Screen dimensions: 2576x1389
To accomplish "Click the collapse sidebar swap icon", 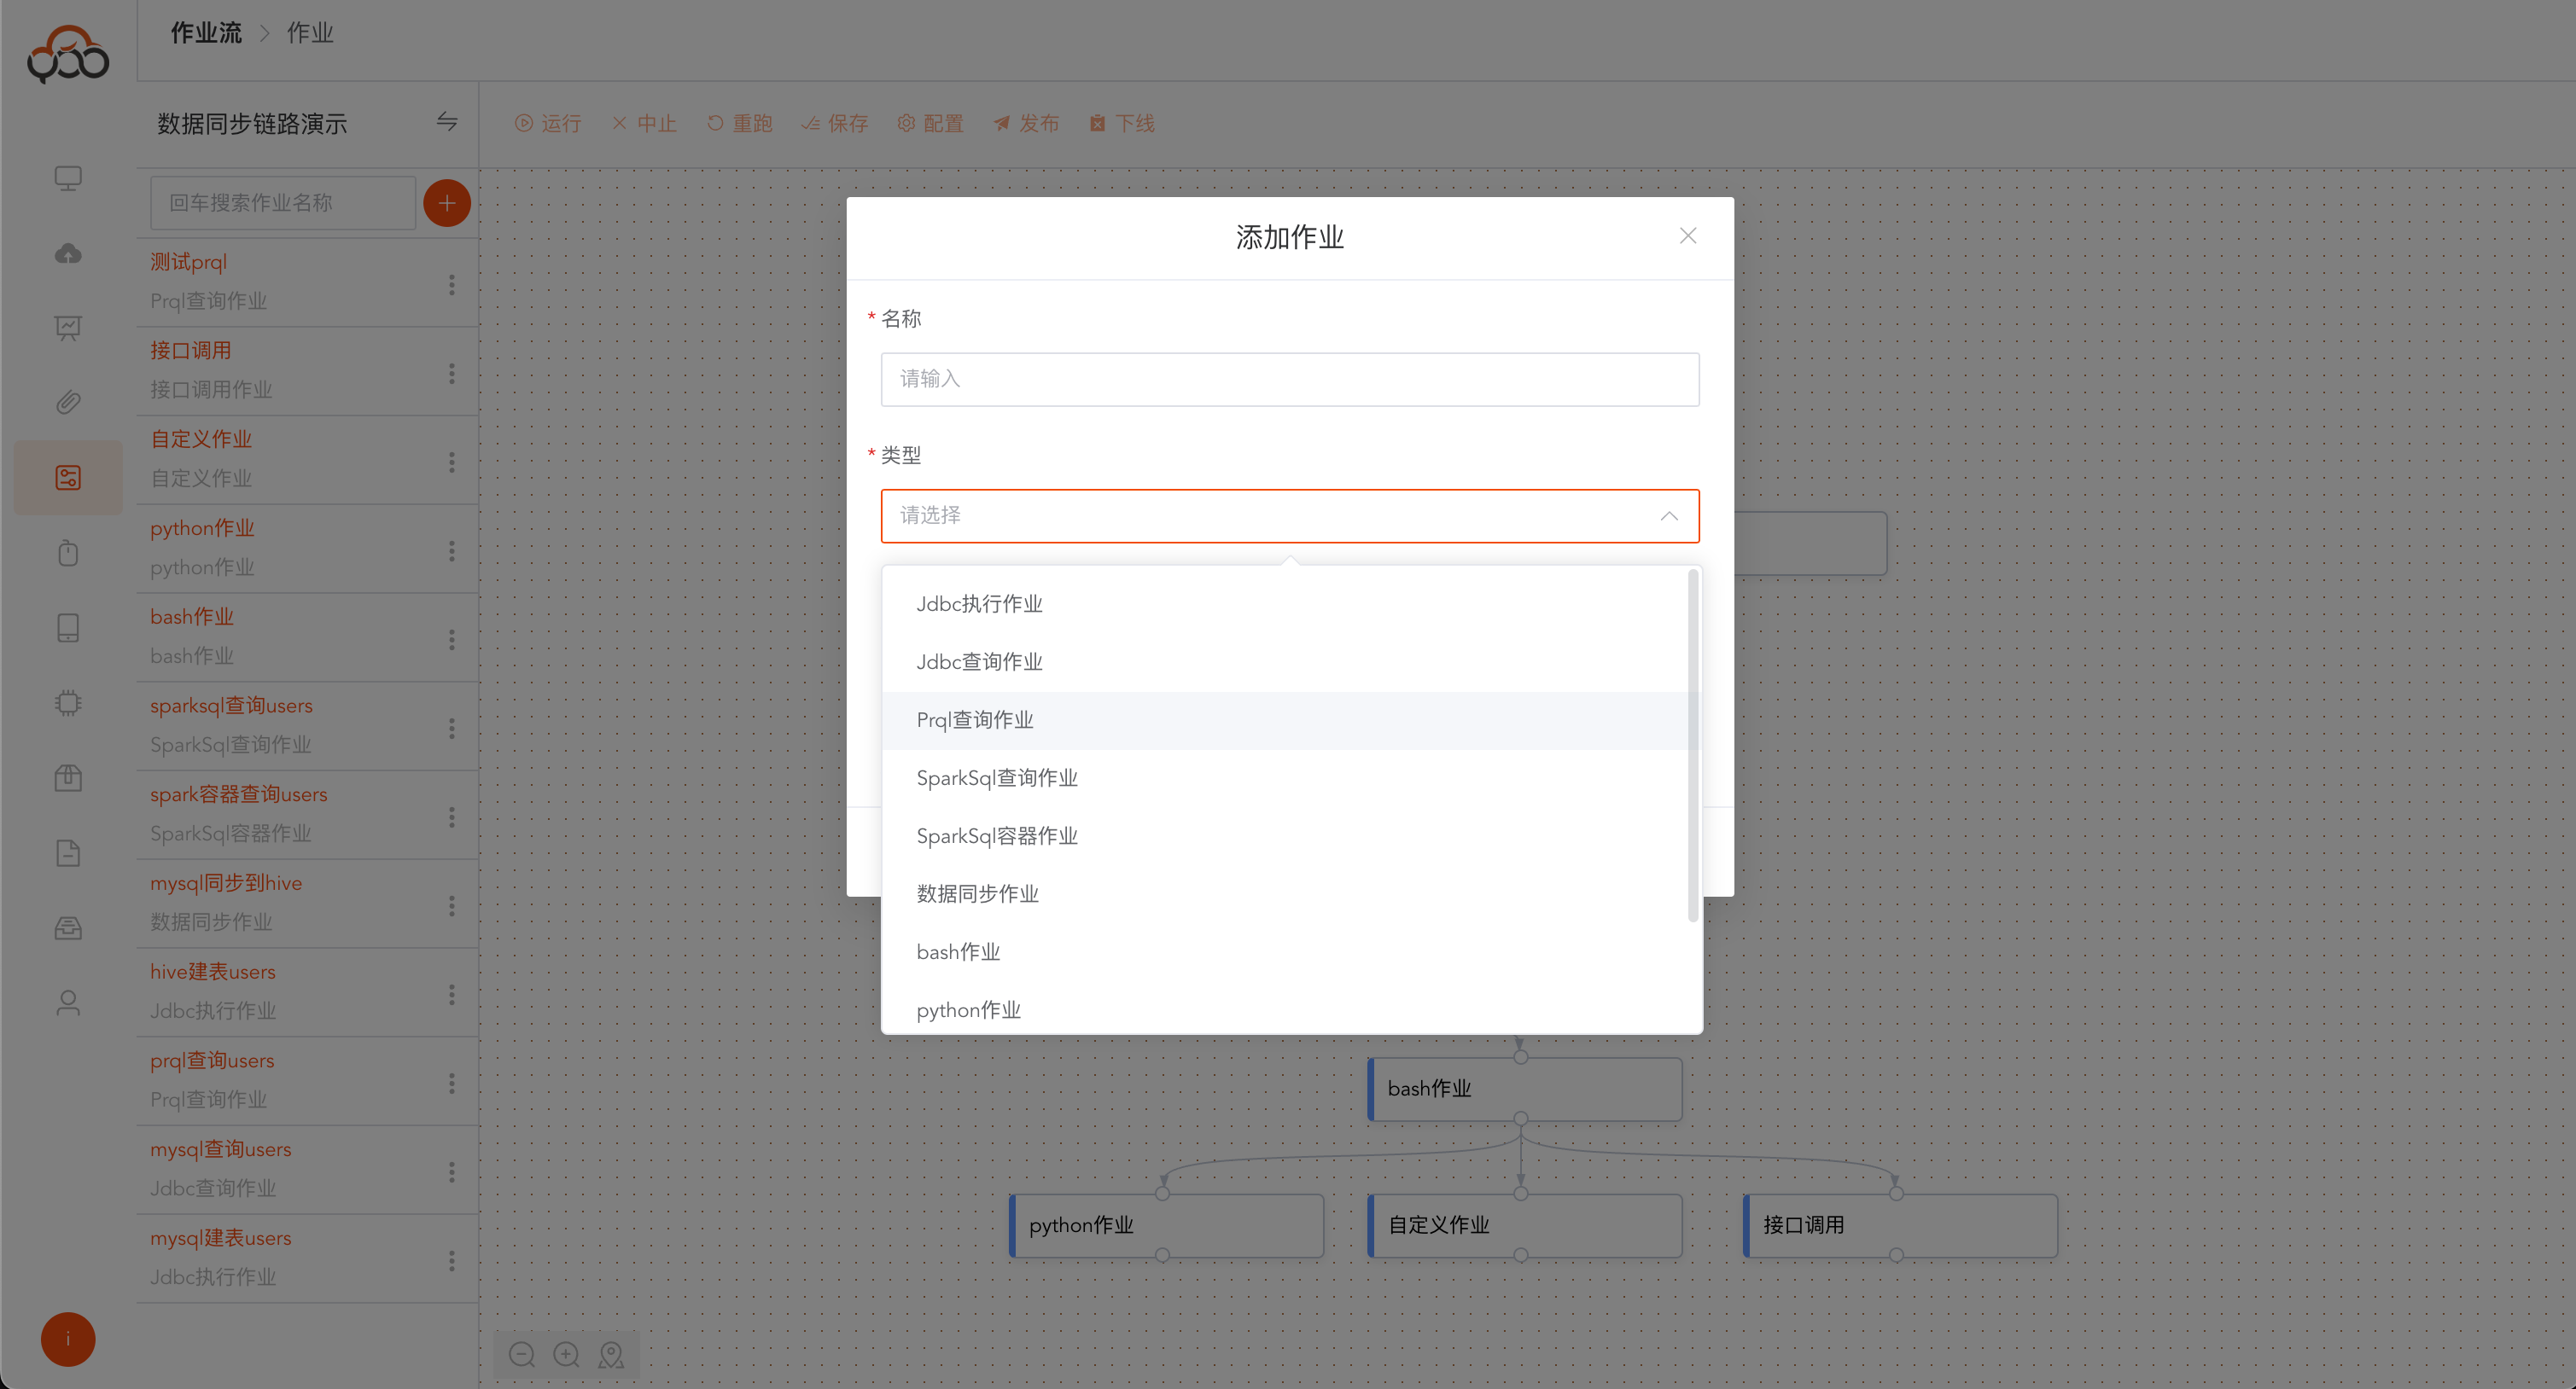I will pos(446,122).
